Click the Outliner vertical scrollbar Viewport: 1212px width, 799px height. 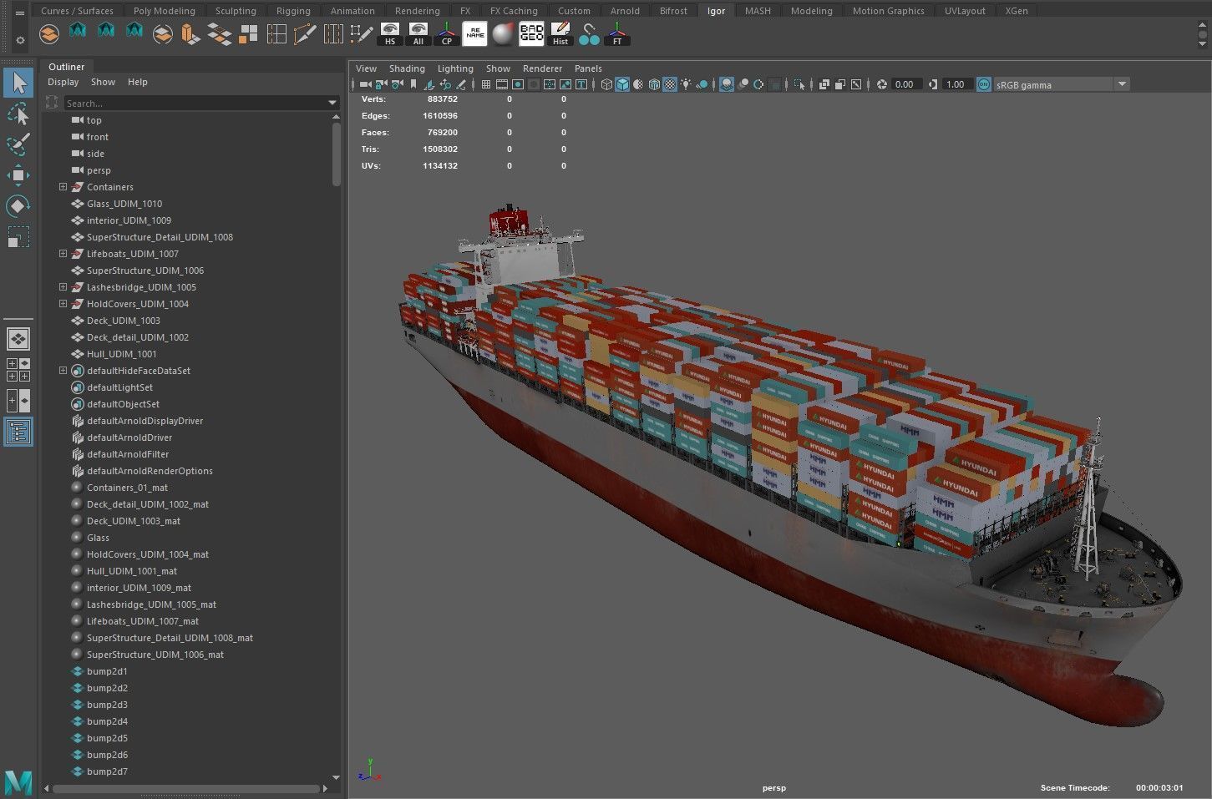coord(337,155)
